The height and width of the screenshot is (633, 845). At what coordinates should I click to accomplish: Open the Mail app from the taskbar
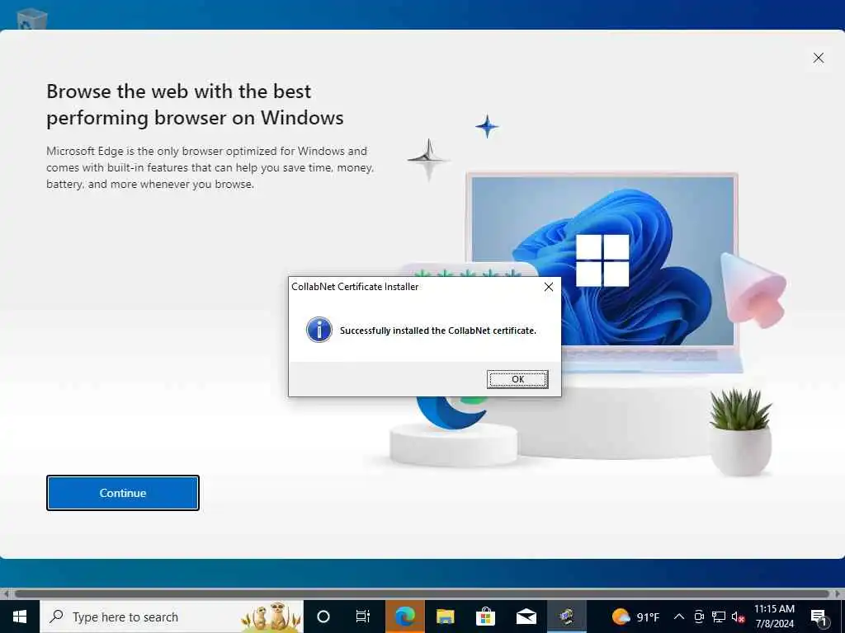526,617
